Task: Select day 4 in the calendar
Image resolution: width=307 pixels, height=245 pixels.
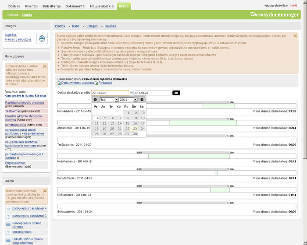Action: click(x=96, y=118)
